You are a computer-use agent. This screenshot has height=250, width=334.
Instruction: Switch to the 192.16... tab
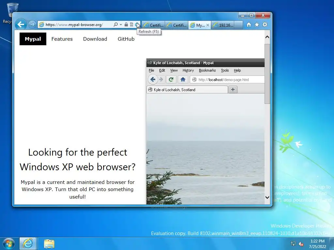click(x=223, y=25)
